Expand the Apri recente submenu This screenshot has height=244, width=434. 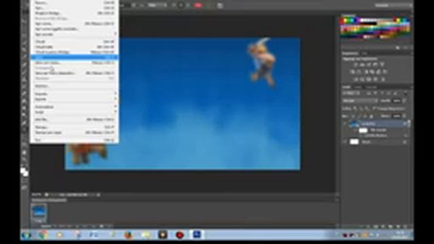coord(74,35)
